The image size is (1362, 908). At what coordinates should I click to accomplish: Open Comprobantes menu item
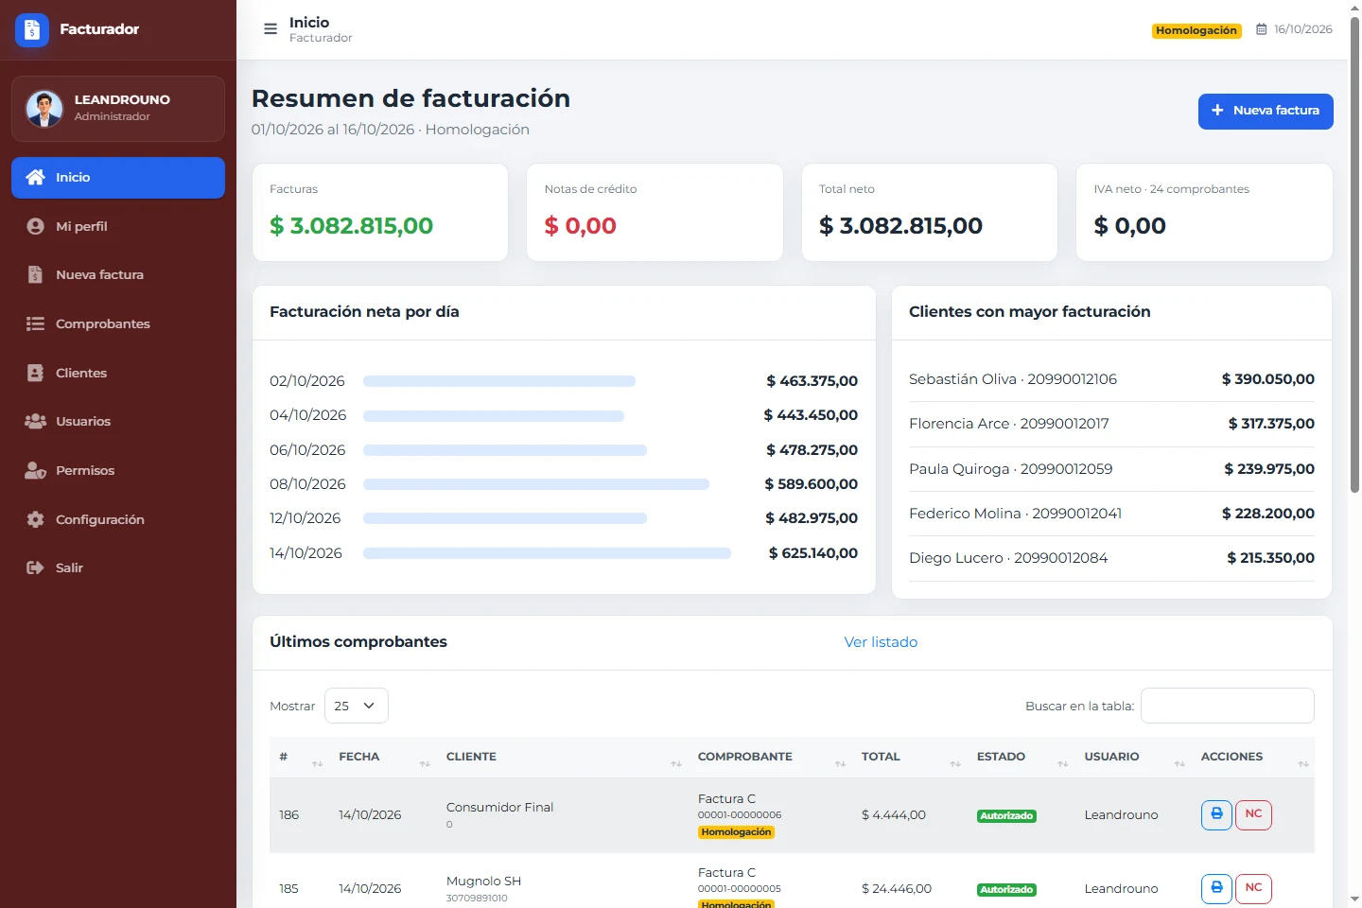(x=118, y=323)
